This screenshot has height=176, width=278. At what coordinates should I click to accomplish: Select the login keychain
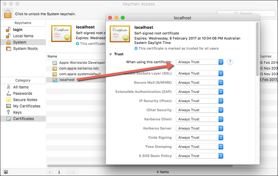tap(17, 30)
